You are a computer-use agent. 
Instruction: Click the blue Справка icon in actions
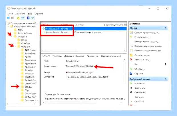[131, 74]
